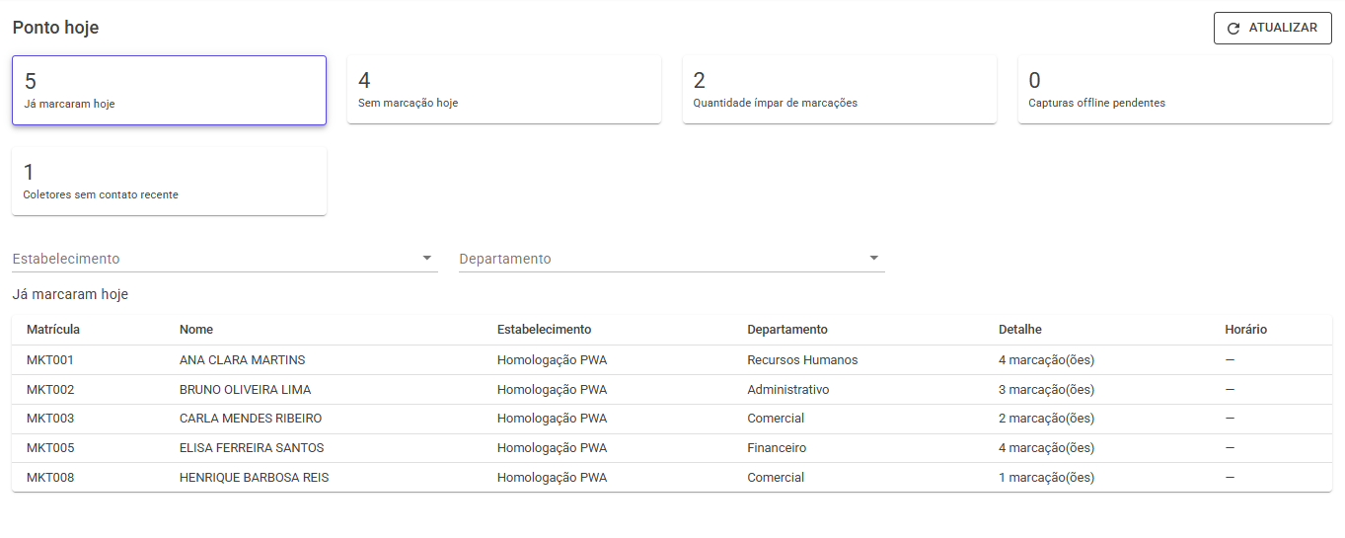Viewport: 1345px width, 538px height.
Task: Open row for CARLA MENDES RIBEIRO
Action: [x=672, y=419]
